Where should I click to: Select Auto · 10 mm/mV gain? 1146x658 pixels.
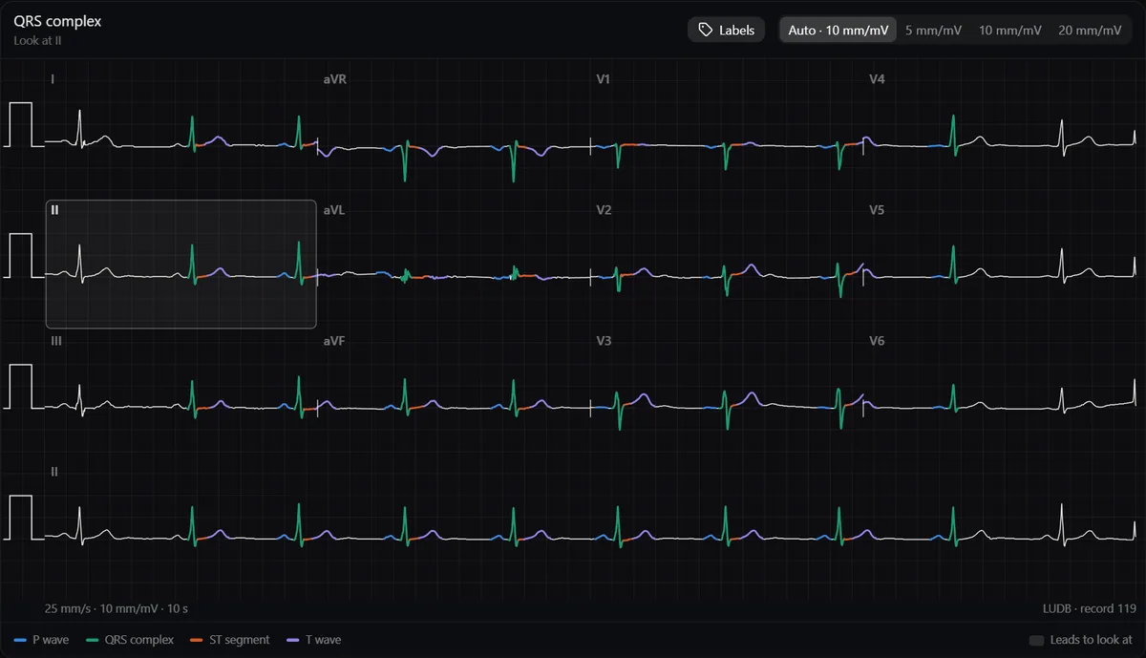tap(838, 30)
